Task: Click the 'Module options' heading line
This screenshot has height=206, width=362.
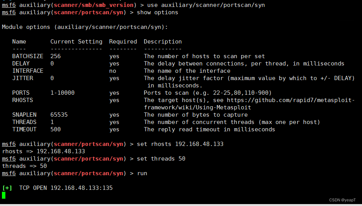Action: click(85, 27)
